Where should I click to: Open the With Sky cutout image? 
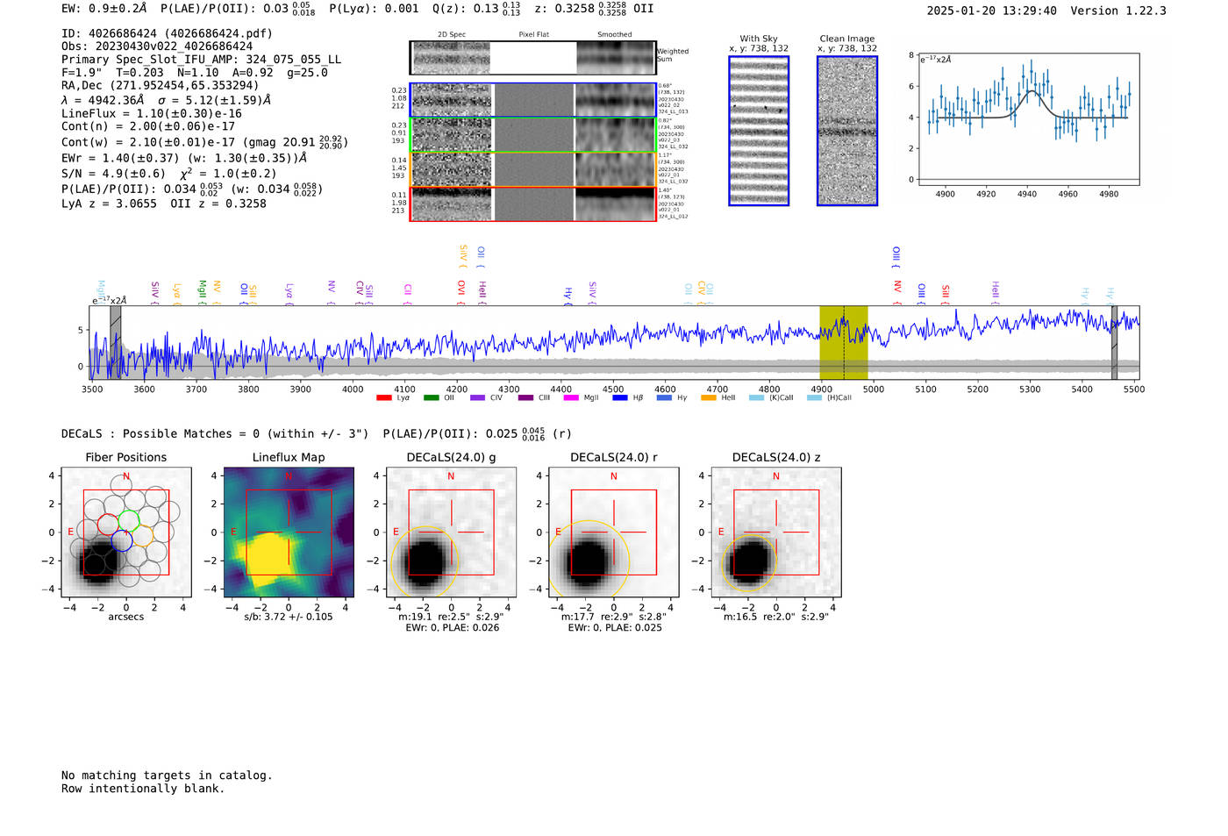[759, 131]
